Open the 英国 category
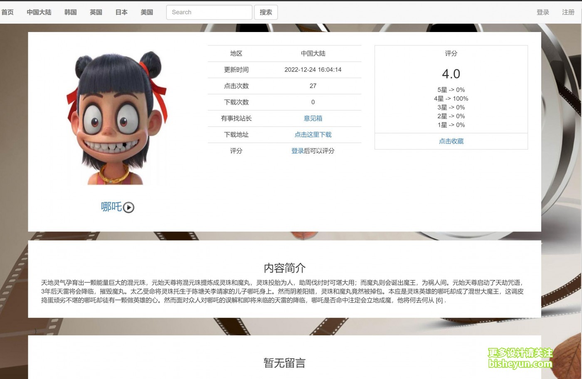 [96, 12]
